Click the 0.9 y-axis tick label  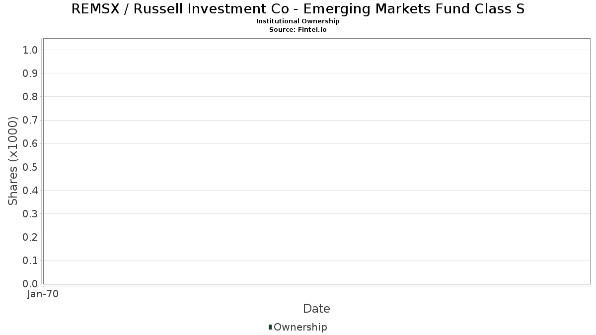pyautogui.click(x=30, y=73)
